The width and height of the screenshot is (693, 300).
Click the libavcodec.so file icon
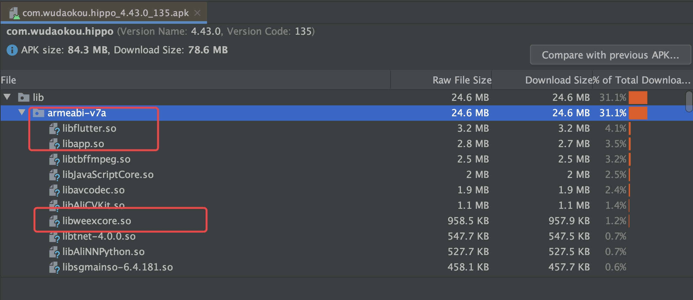point(54,190)
